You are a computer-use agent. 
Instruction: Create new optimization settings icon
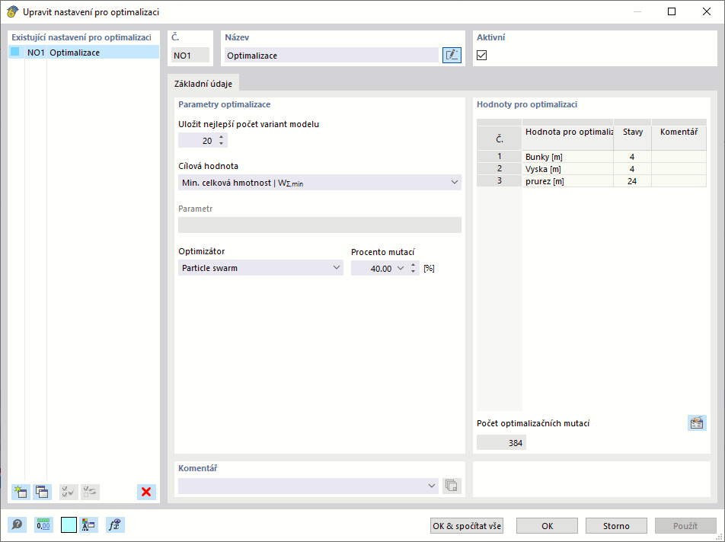[21, 492]
